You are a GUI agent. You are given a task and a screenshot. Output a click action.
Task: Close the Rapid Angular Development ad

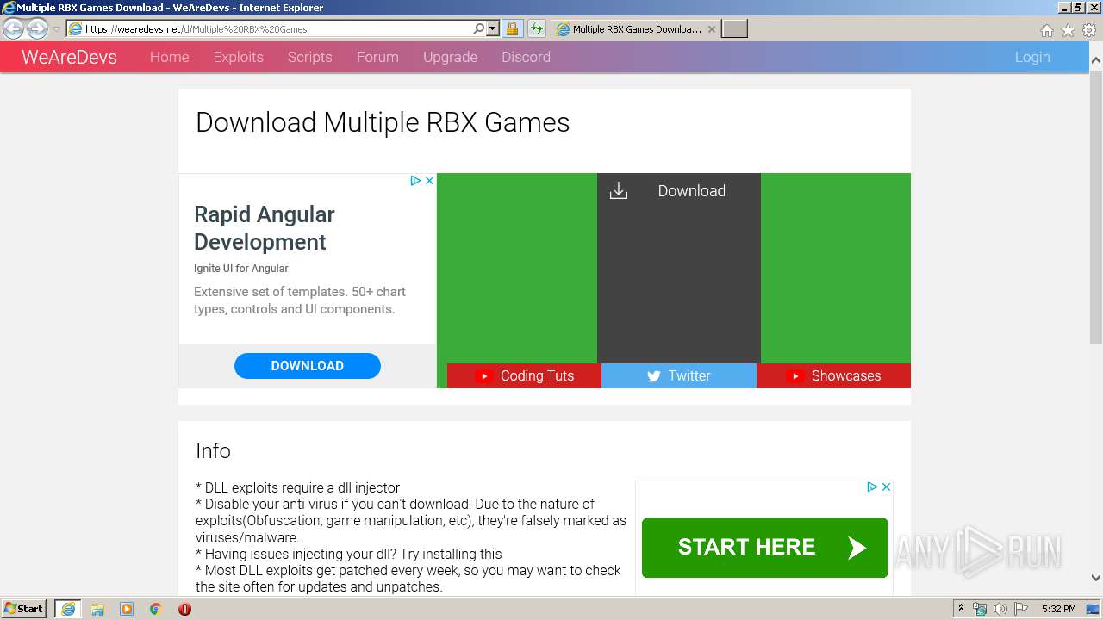[429, 181]
